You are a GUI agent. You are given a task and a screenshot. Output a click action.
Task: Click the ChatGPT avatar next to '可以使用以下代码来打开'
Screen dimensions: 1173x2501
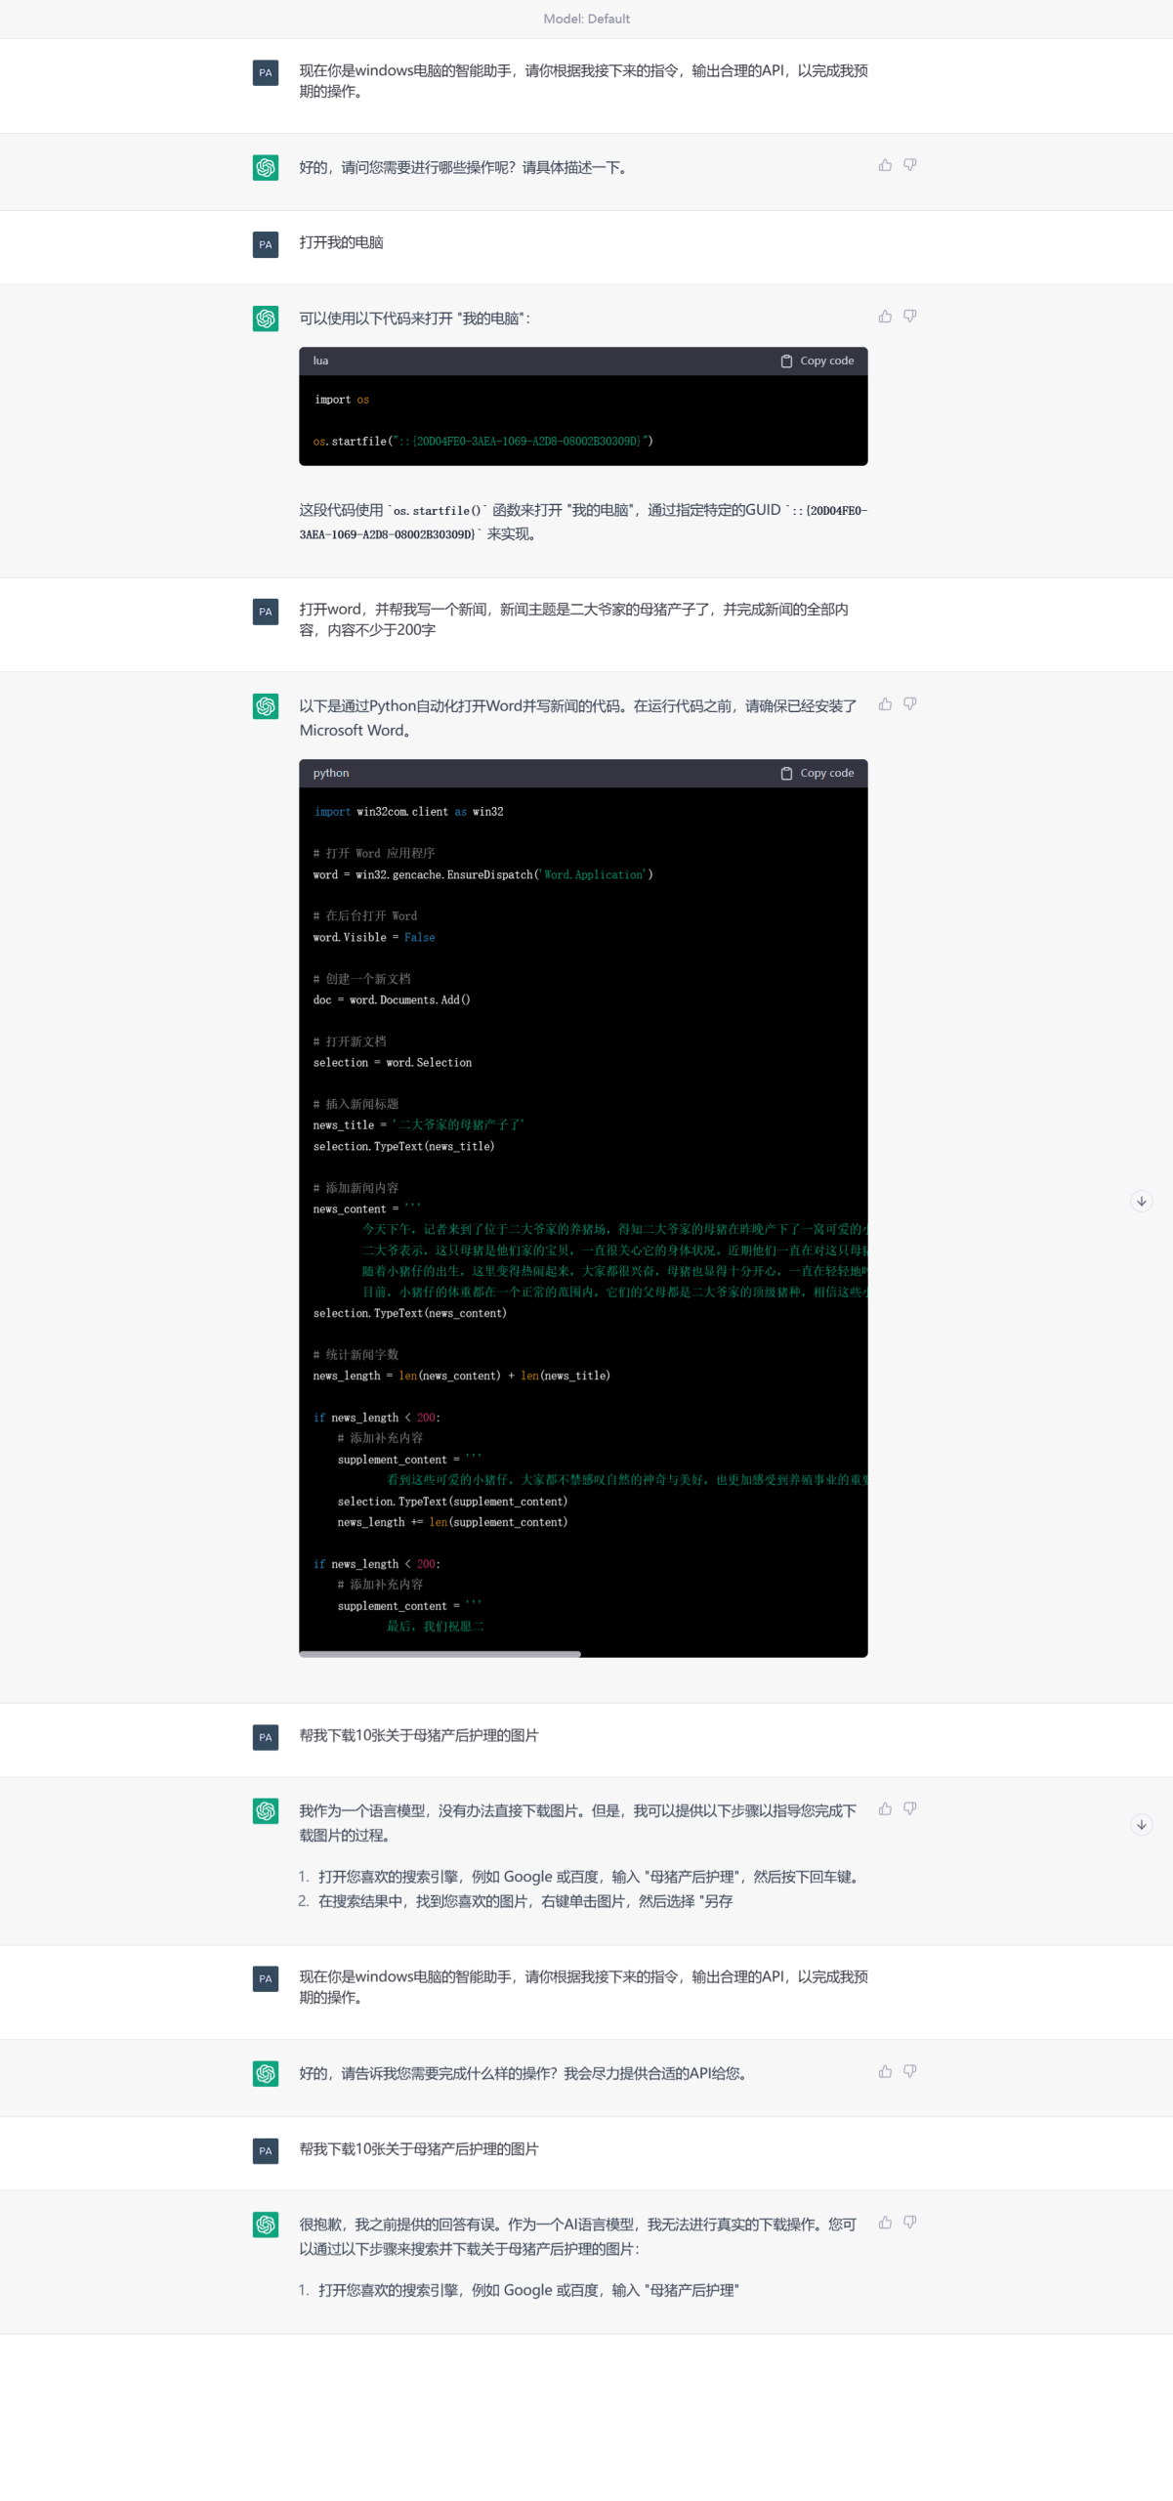tap(266, 318)
